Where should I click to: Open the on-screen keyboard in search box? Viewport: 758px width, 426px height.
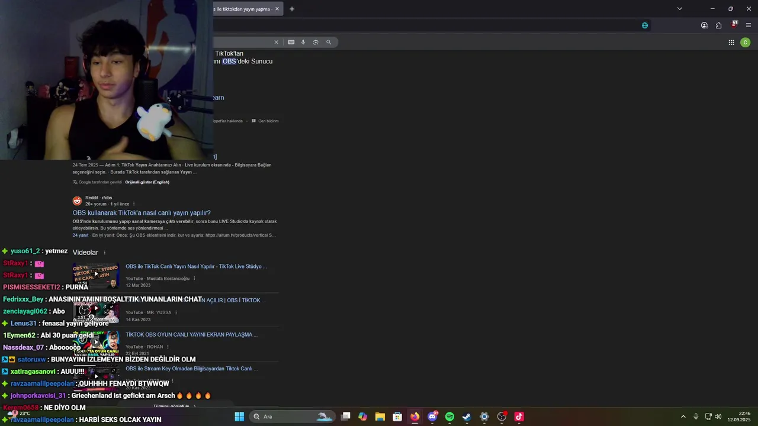click(x=291, y=42)
